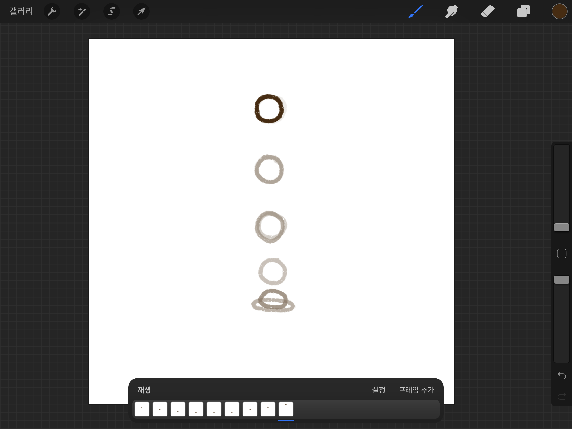
Task: Select the Brush tool
Action: click(x=416, y=11)
